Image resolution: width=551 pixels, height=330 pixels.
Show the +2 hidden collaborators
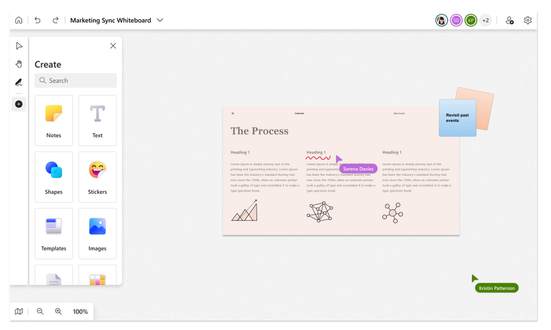[485, 20]
